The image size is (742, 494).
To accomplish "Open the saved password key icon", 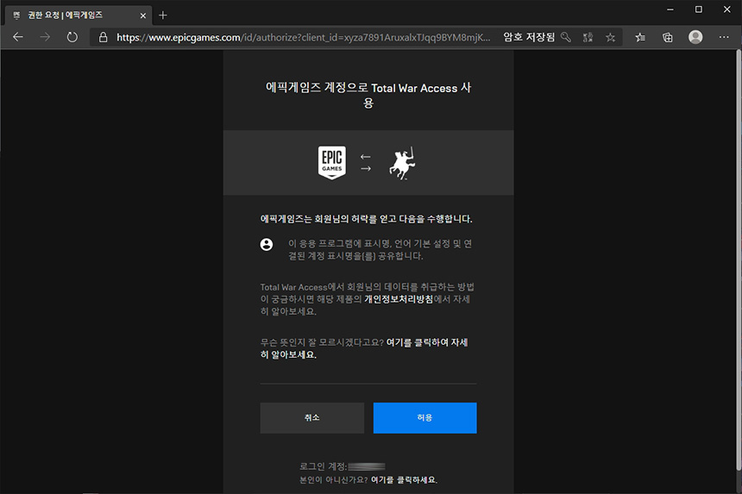I will click(x=565, y=37).
